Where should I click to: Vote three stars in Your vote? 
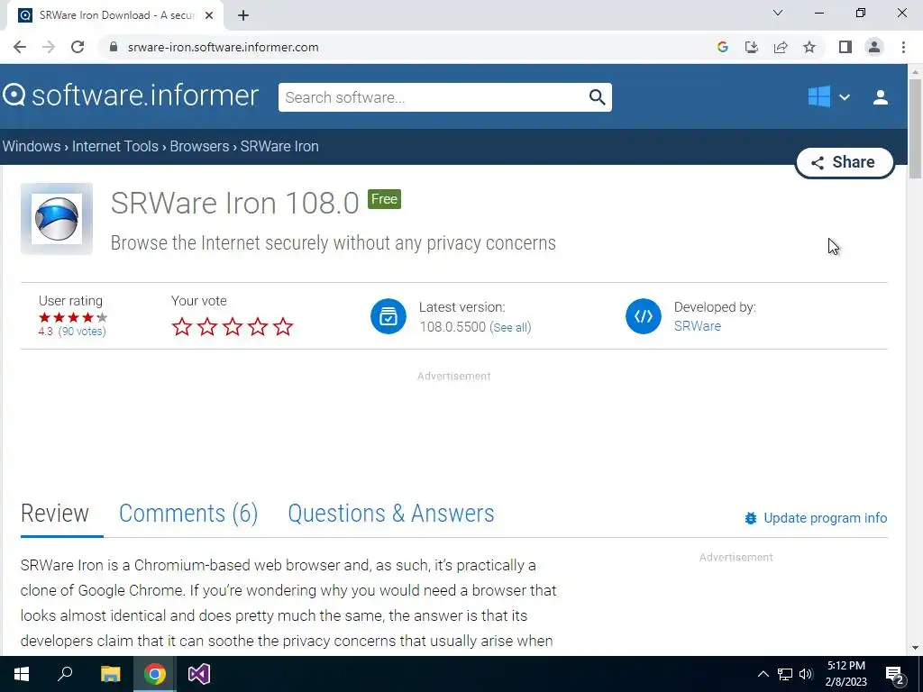click(233, 326)
